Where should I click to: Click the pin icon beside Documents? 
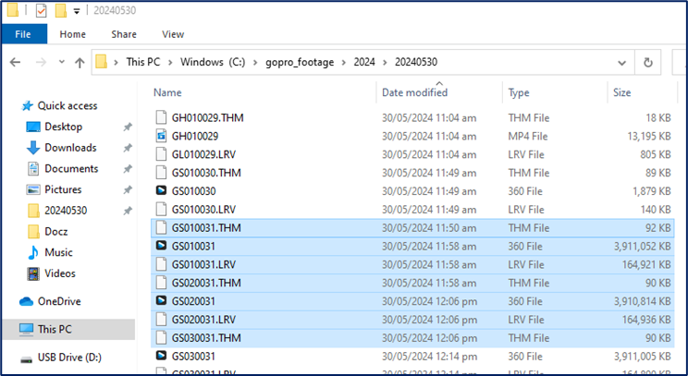pos(128,169)
